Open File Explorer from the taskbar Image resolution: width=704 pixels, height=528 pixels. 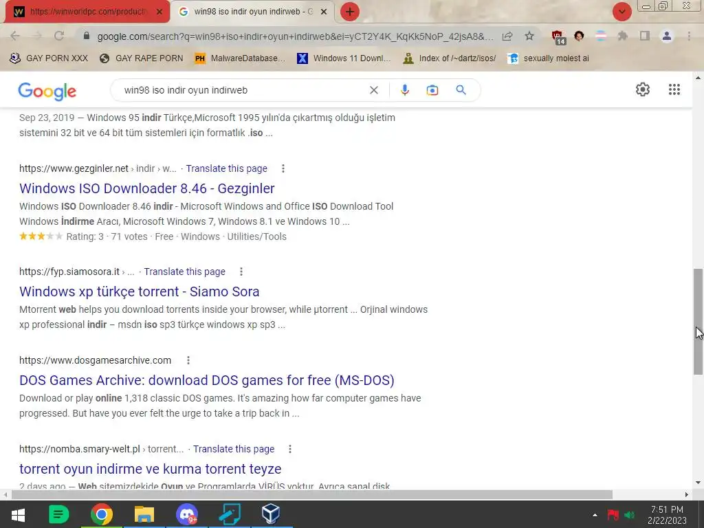[x=144, y=514]
